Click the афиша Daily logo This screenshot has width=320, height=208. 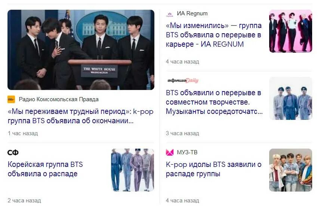click(x=183, y=81)
